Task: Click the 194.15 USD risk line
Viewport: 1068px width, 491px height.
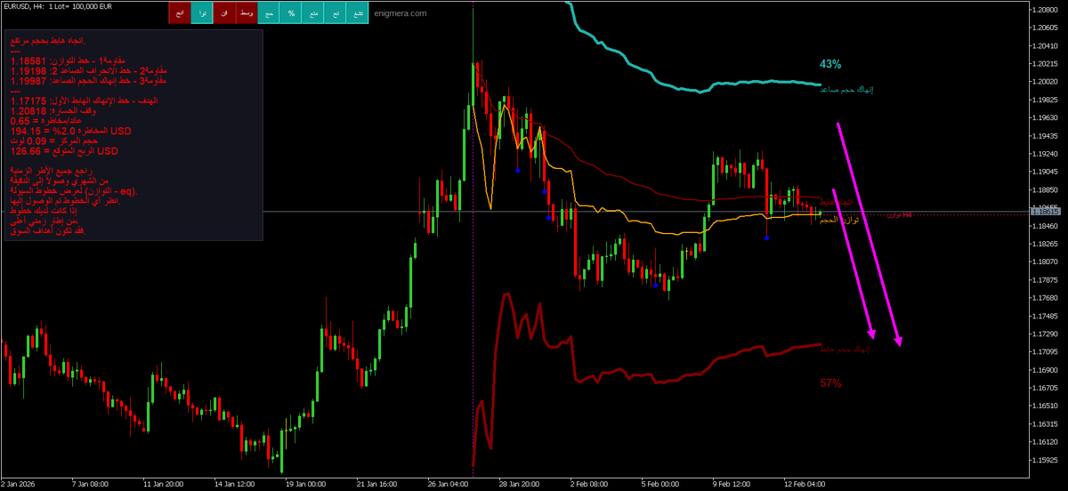Action: [x=71, y=130]
